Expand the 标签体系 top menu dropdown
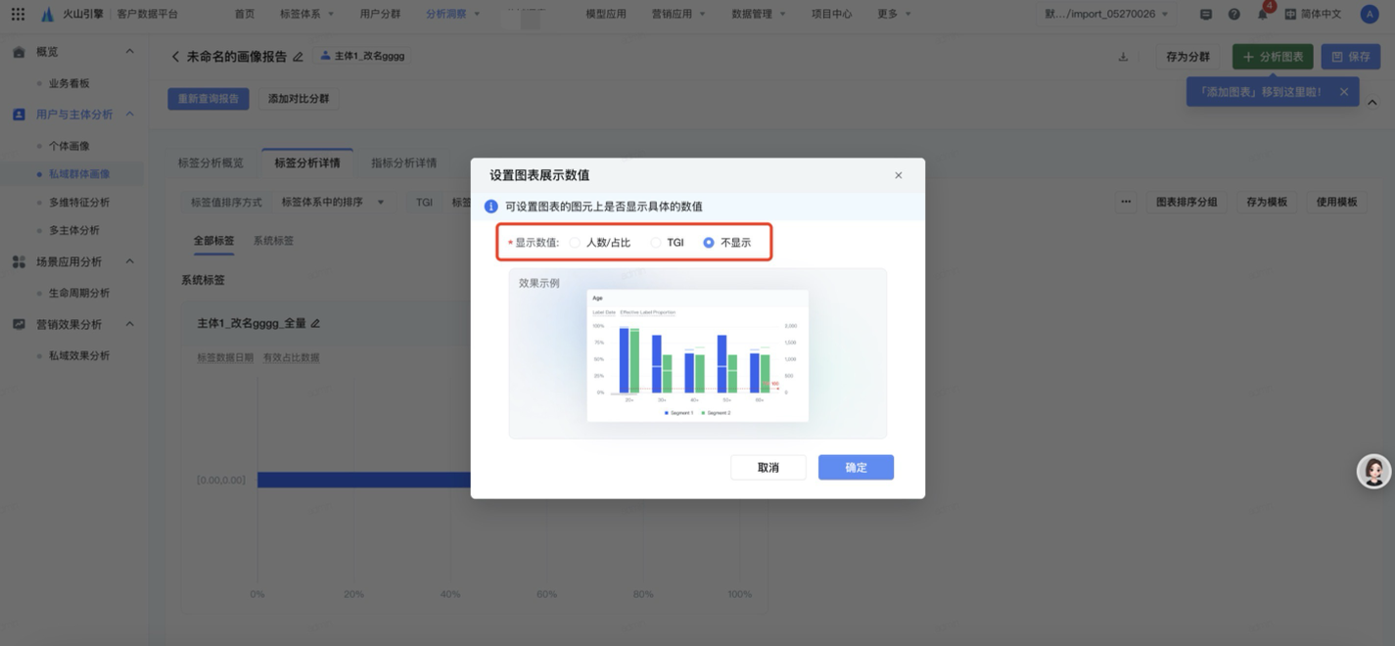 click(306, 14)
